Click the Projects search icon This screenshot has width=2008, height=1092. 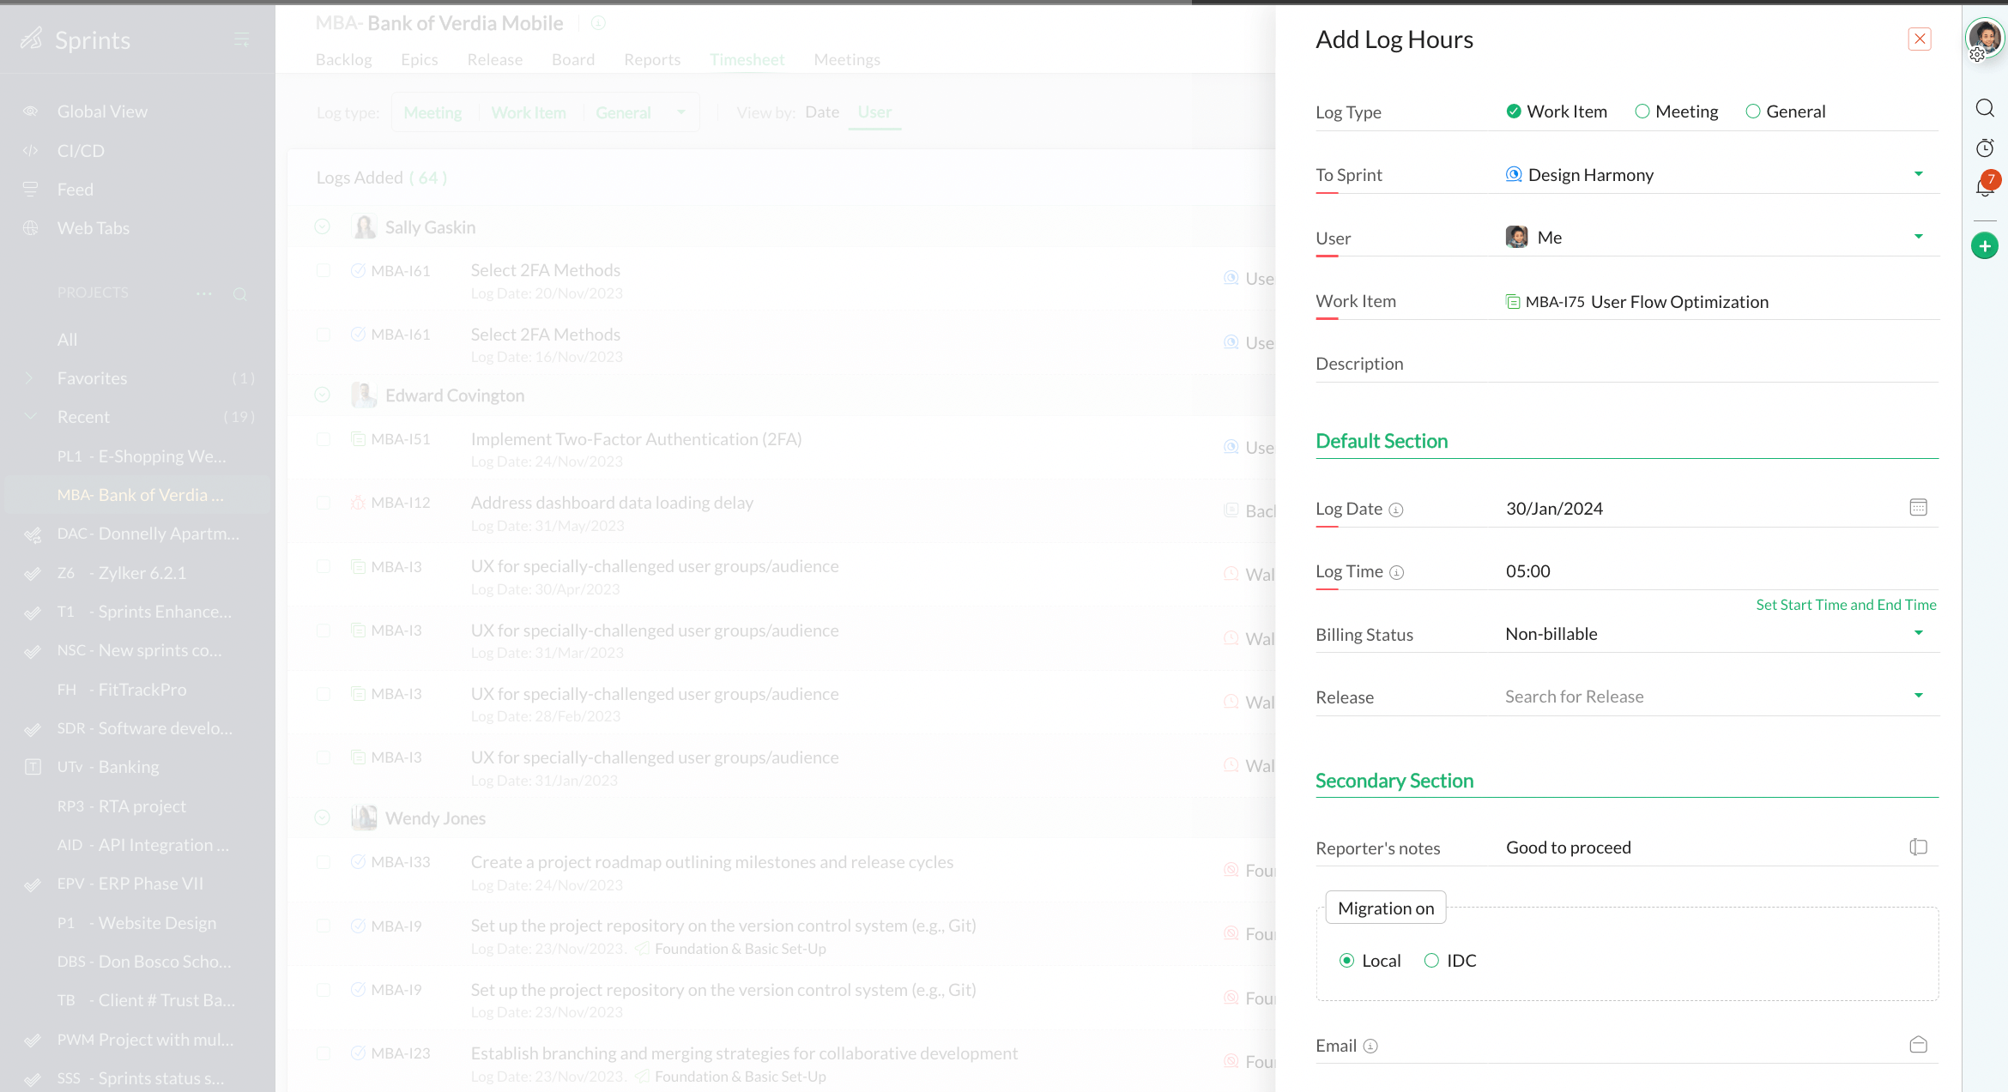(240, 294)
